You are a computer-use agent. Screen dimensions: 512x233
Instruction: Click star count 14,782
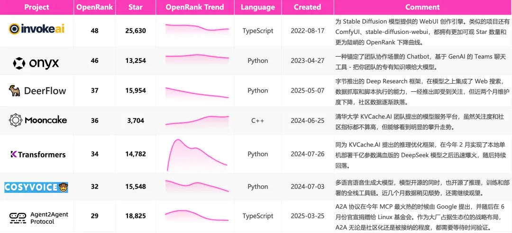(x=136, y=154)
